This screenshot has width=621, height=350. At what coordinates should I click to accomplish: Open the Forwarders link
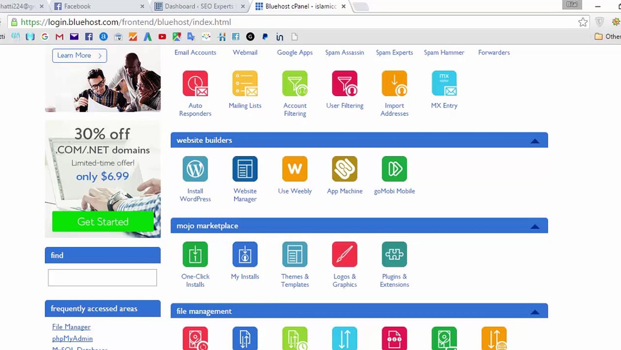click(x=494, y=52)
